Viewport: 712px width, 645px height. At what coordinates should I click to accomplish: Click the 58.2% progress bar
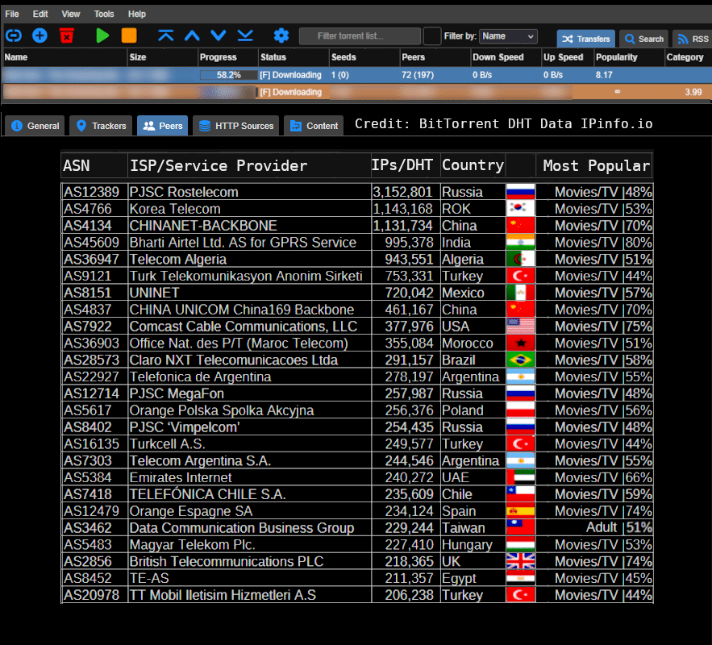pyautogui.click(x=228, y=75)
